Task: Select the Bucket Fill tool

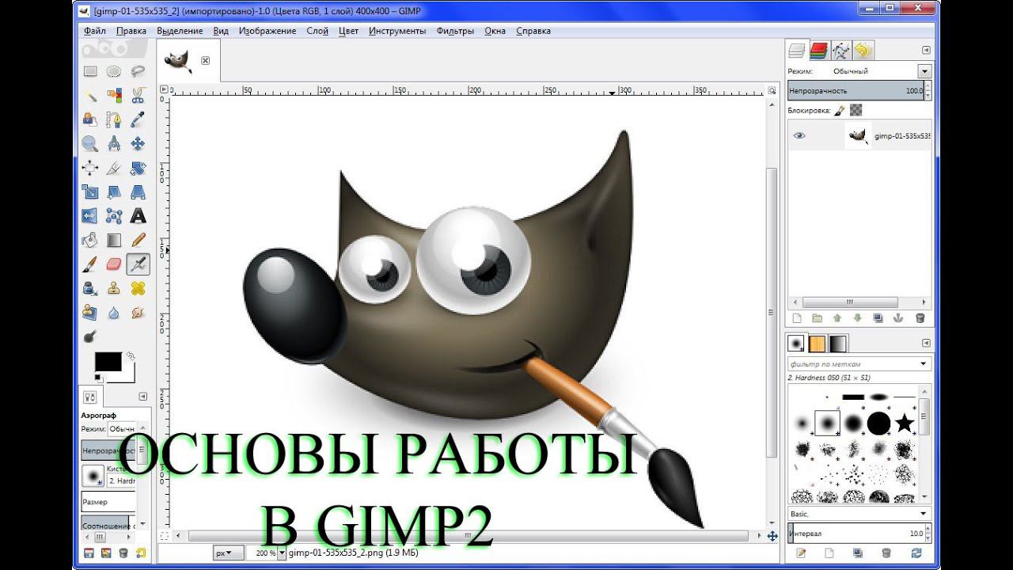Action: [90, 239]
